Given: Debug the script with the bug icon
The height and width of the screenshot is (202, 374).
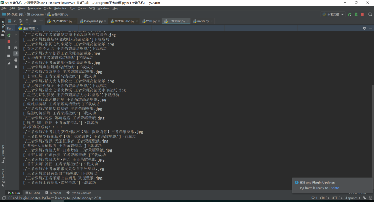Looking at the screenshot, I should pos(356,15).
